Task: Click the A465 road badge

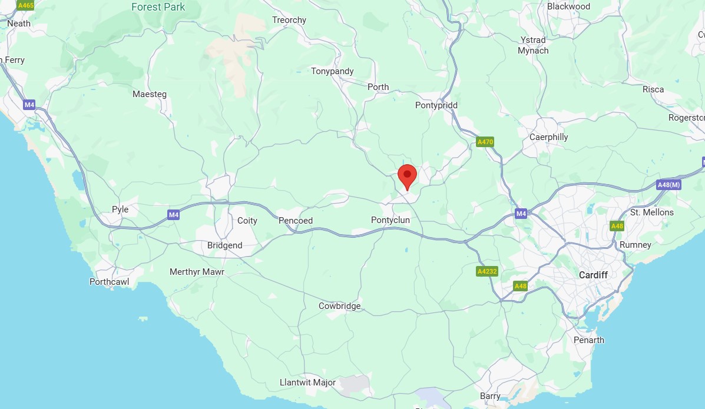Action: click(25, 5)
